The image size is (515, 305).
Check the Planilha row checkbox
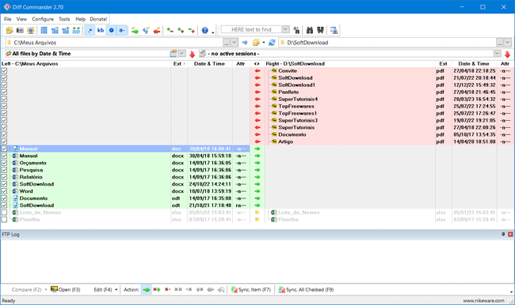[4, 220]
